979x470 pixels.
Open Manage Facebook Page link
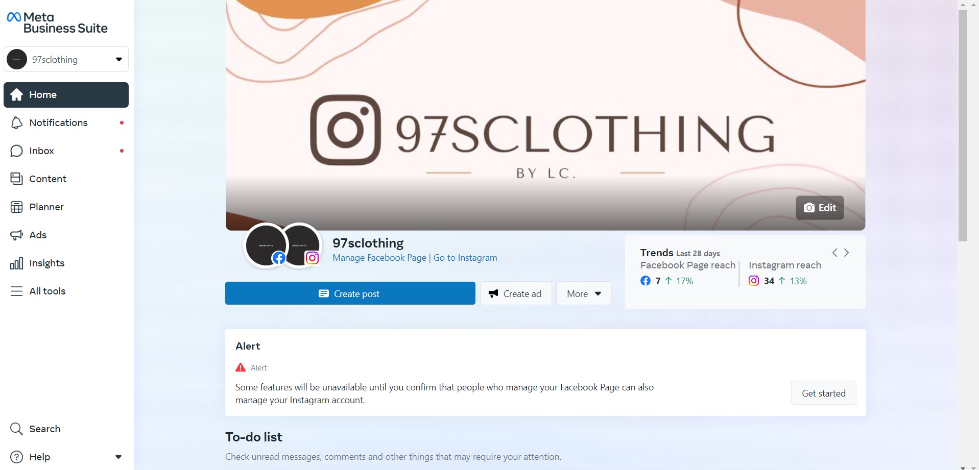point(379,258)
